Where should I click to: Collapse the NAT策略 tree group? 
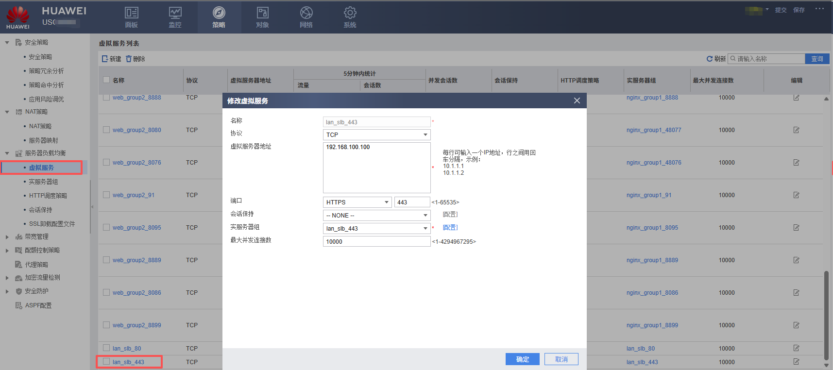(x=7, y=112)
